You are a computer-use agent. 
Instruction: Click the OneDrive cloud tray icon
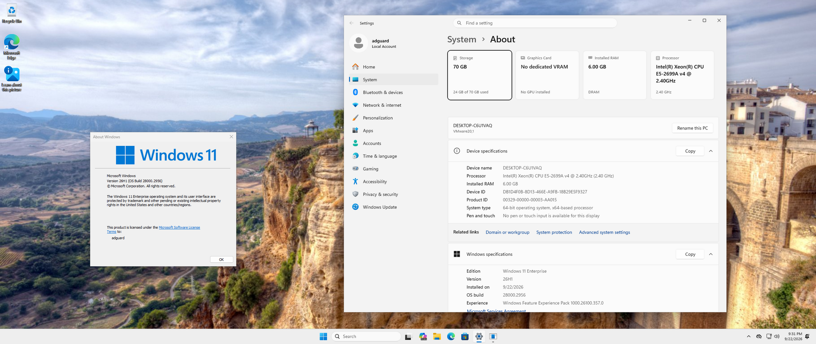pos(759,337)
